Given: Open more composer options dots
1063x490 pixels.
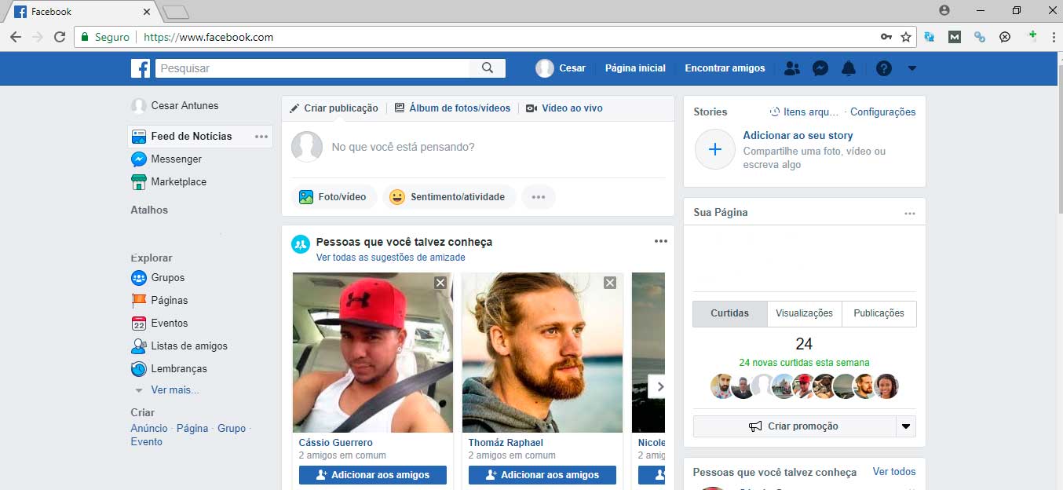Looking at the screenshot, I should click(x=538, y=197).
